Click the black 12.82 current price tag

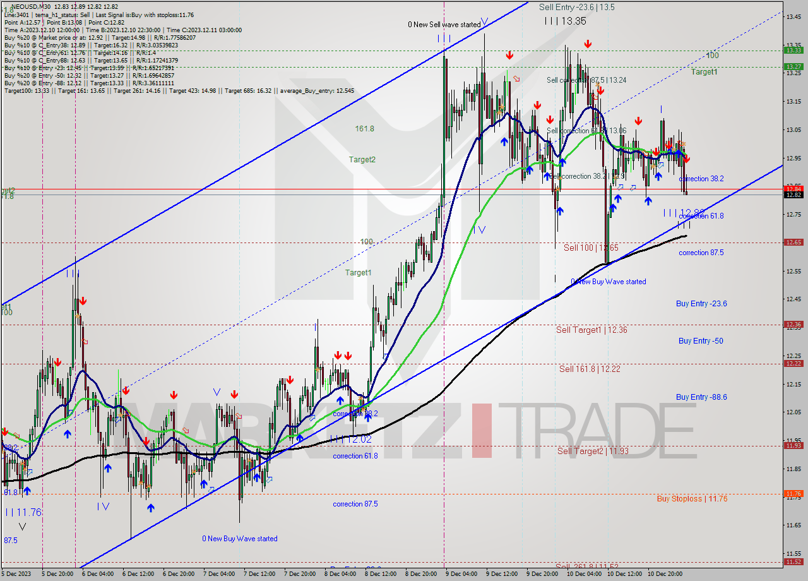point(793,195)
